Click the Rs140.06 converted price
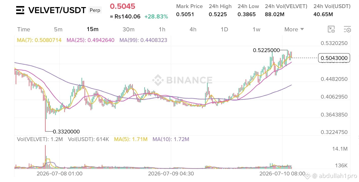 [126, 17]
